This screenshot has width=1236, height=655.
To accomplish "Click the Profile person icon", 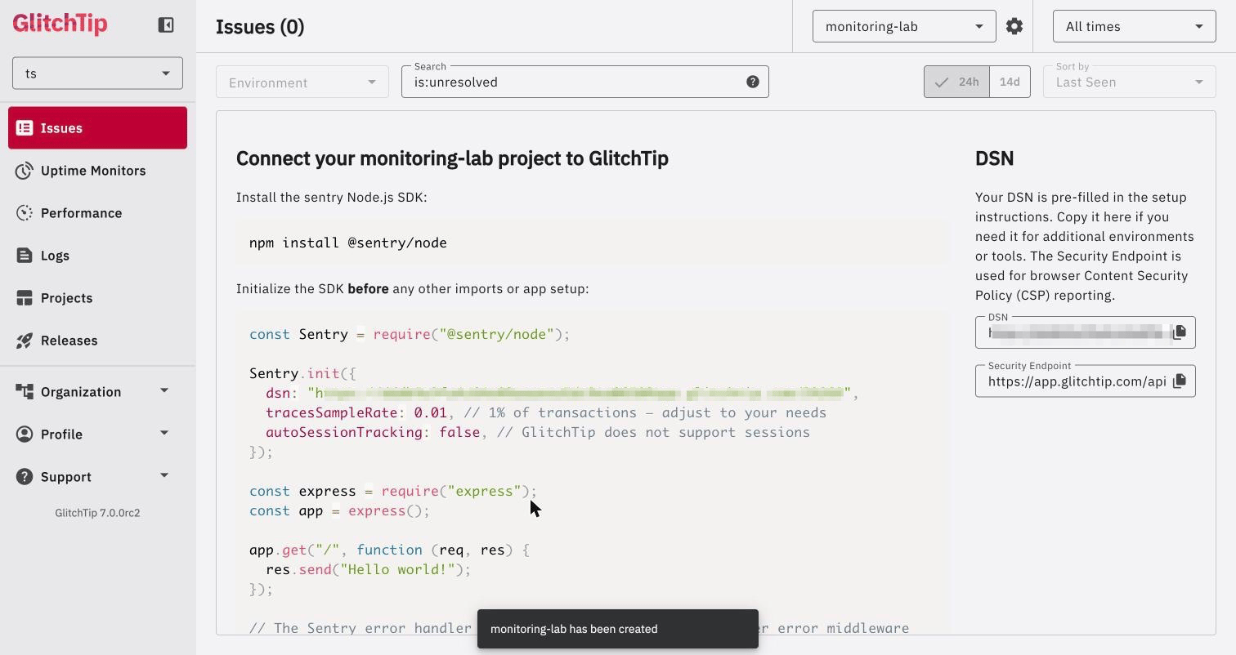I will pyautogui.click(x=25, y=434).
